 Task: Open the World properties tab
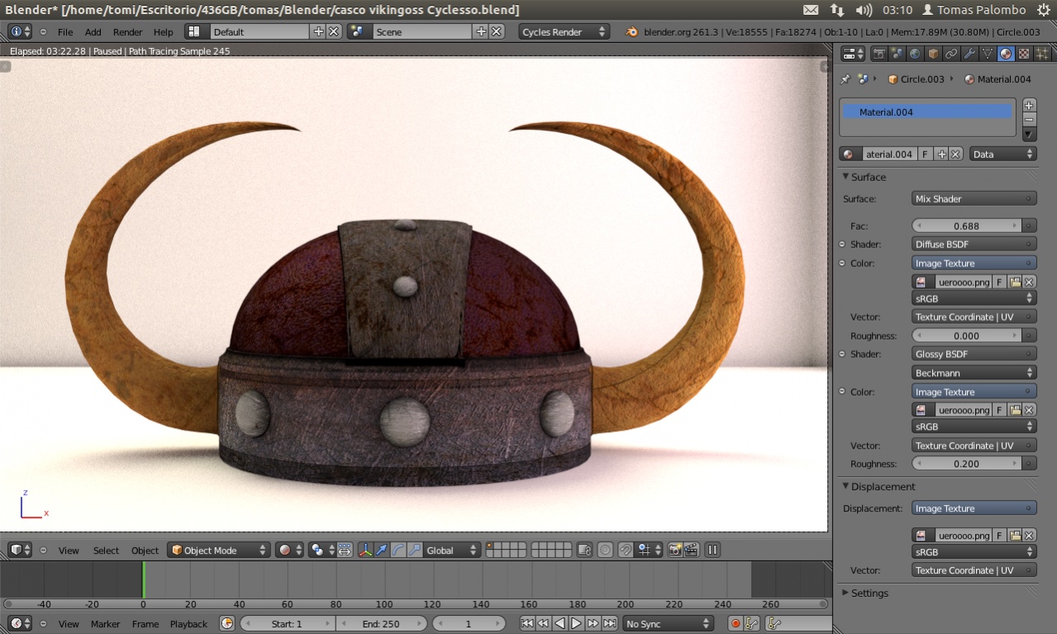(x=915, y=54)
